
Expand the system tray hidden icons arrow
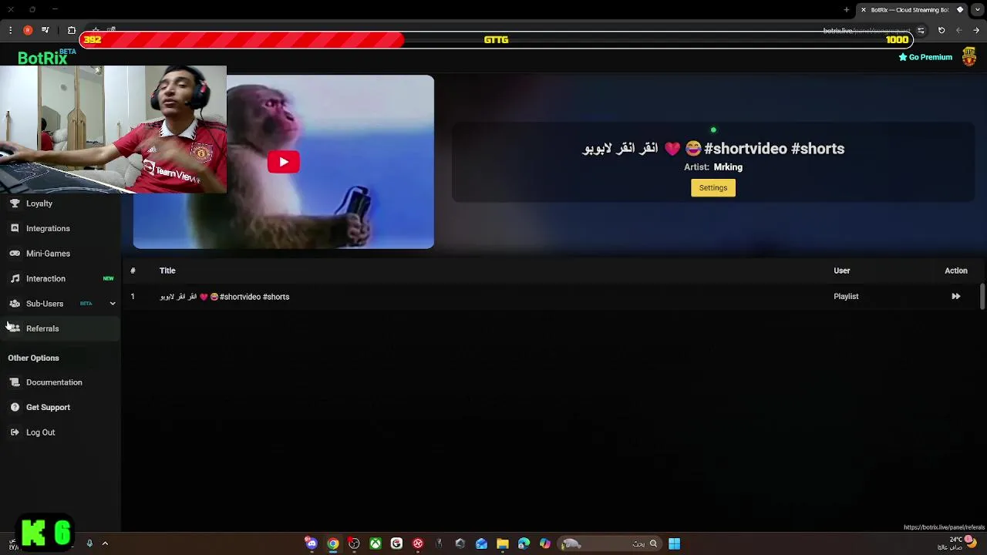click(105, 543)
